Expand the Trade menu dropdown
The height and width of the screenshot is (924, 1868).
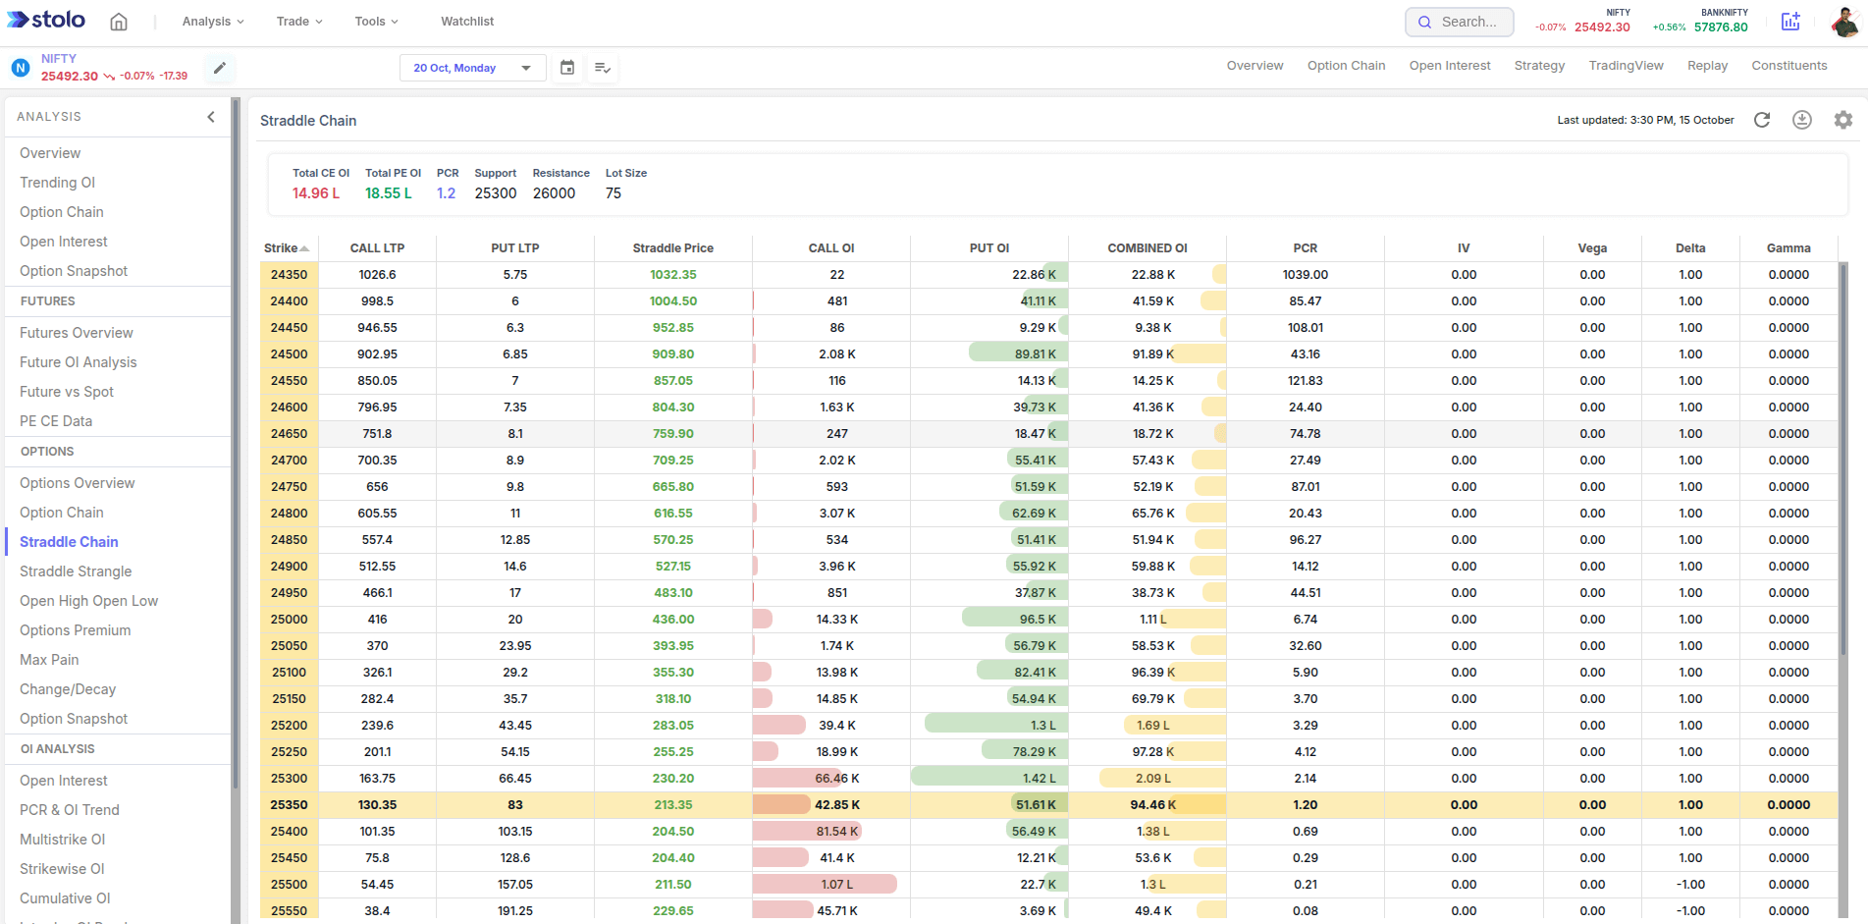tap(298, 22)
